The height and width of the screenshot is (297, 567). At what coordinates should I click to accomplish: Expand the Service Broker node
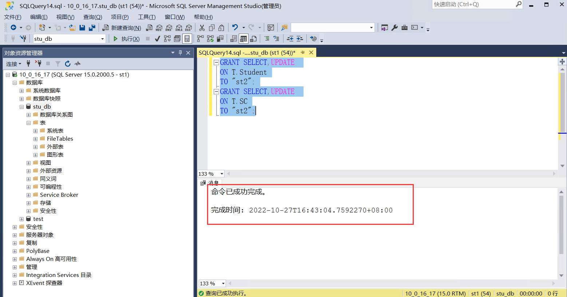point(28,195)
